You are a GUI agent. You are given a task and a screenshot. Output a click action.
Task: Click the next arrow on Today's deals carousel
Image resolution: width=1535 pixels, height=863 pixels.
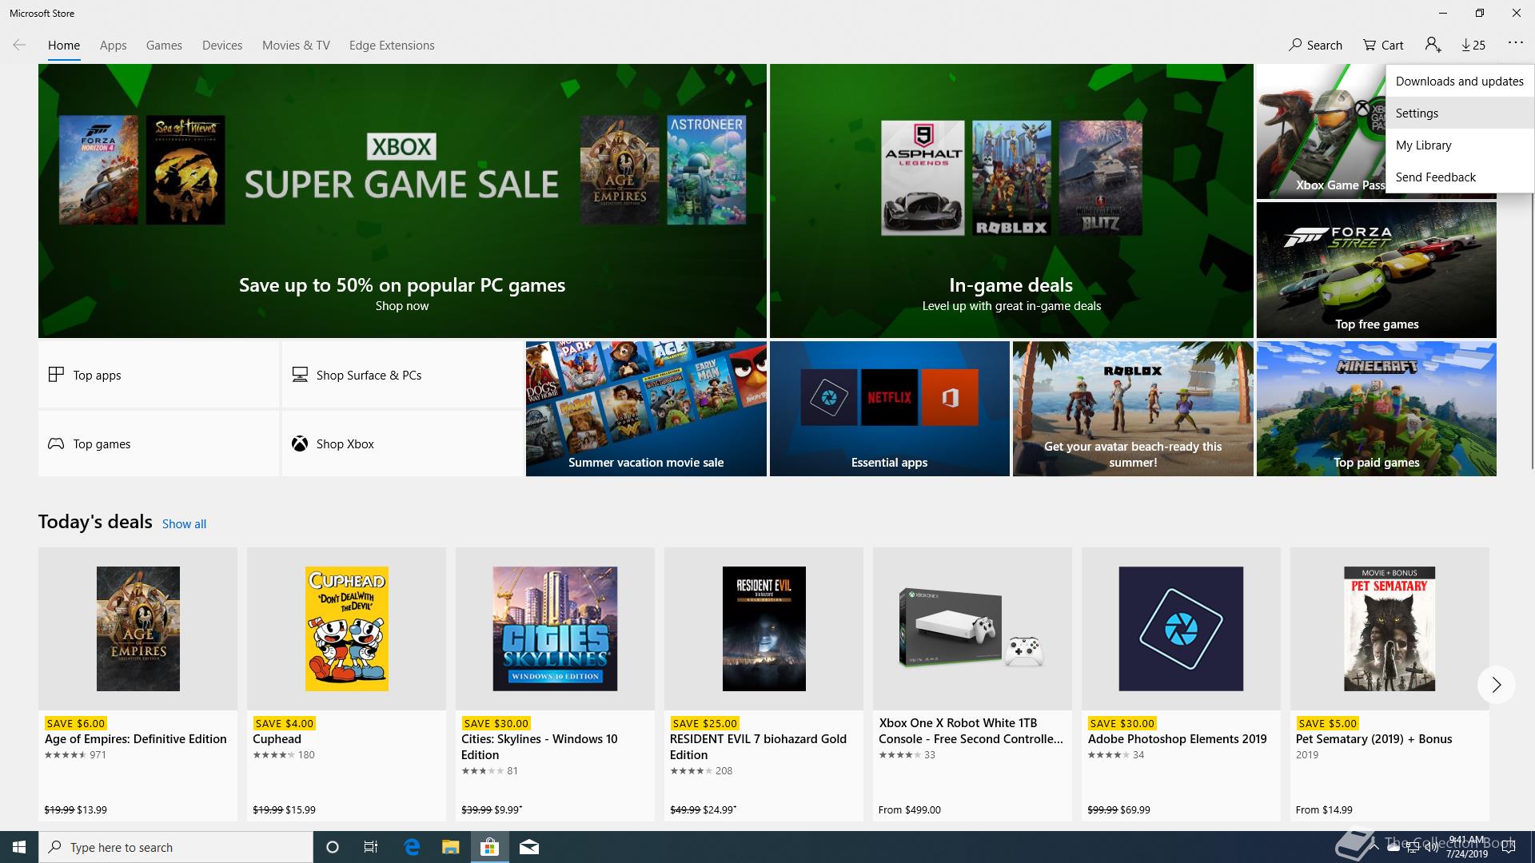click(1496, 685)
